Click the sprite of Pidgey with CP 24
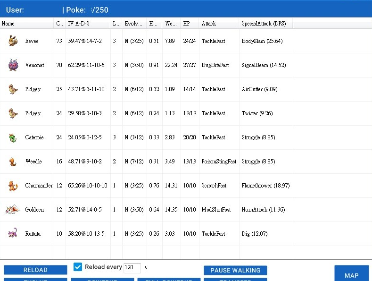 (13, 113)
